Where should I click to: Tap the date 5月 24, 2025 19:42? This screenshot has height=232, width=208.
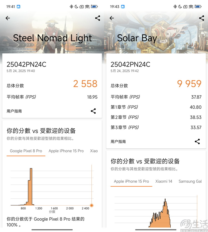[x=125, y=71]
